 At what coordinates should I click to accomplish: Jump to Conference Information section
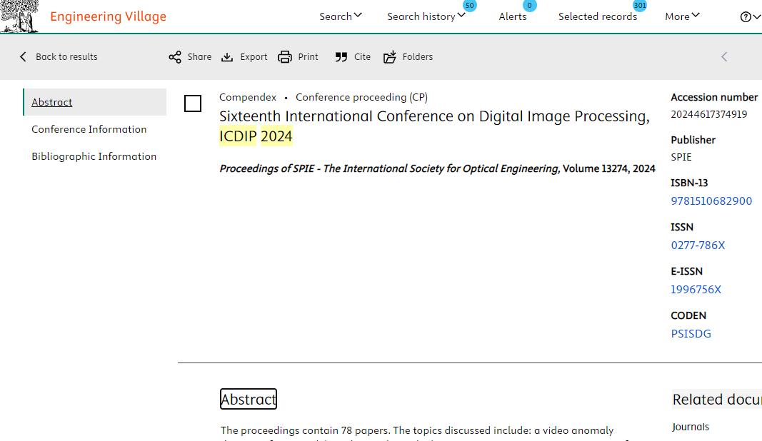point(89,129)
